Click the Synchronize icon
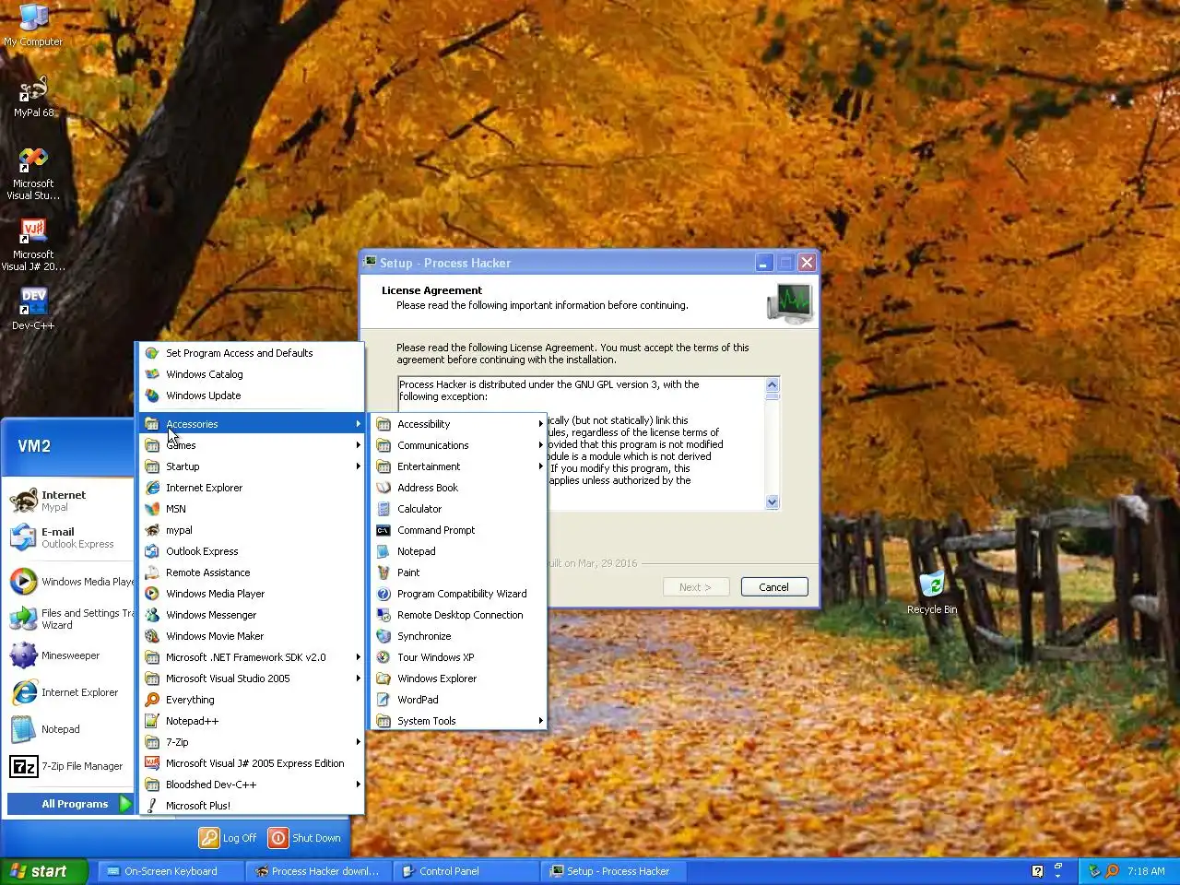The height and width of the screenshot is (885, 1180). point(383,636)
